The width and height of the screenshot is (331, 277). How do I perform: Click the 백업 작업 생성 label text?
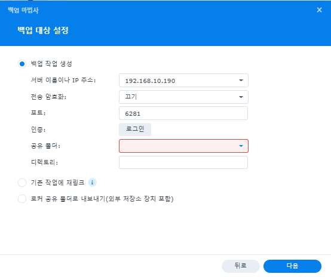[x=51, y=64]
